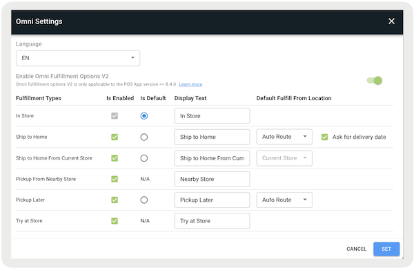Click N/A in Pickup From Nearby Store row
This screenshot has width=414, height=268.
(x=145, y=179)
